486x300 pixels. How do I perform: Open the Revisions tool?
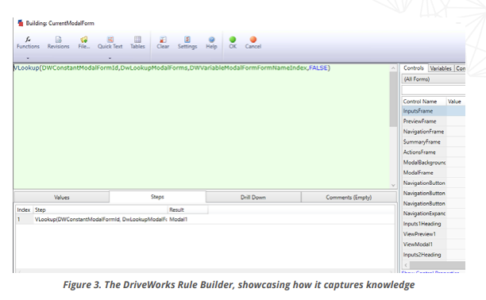(58, 43)
